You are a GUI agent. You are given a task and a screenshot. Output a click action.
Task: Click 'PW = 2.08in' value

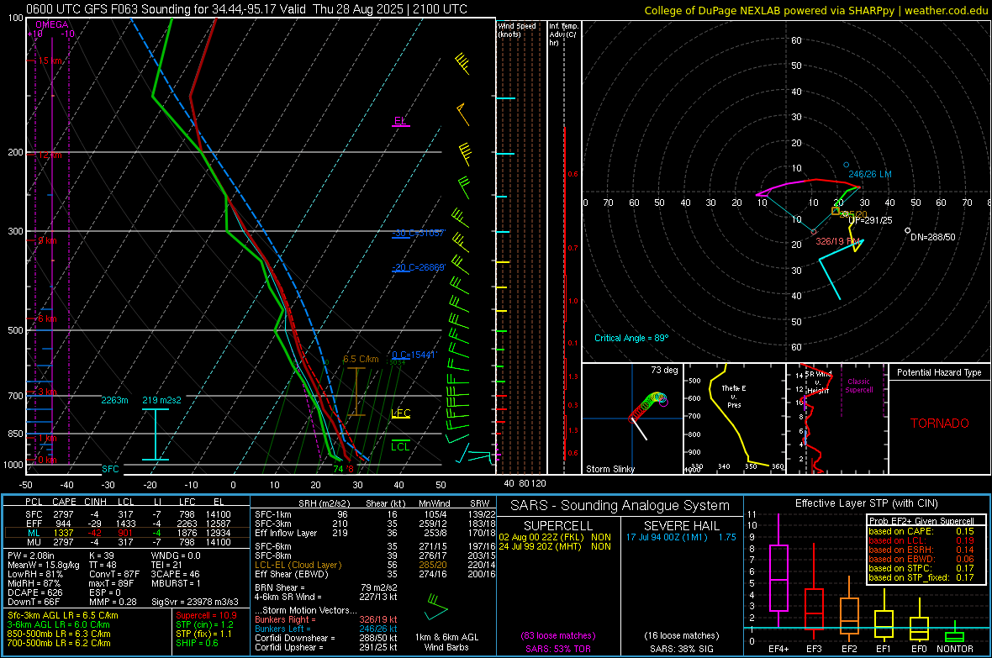point(31,555)
